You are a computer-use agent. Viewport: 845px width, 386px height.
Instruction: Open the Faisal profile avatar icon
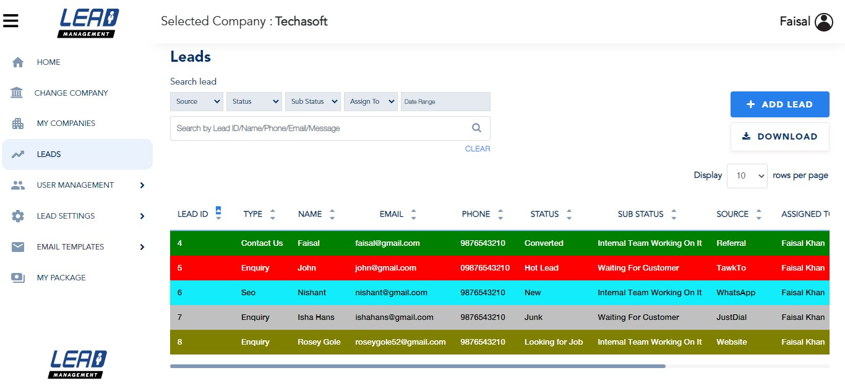click(x=824, y=21)
